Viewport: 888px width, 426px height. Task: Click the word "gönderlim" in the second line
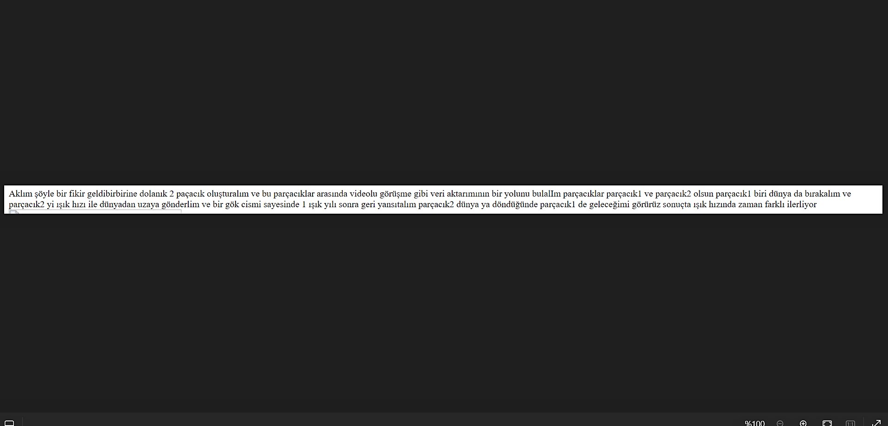[x=180, y=204]
